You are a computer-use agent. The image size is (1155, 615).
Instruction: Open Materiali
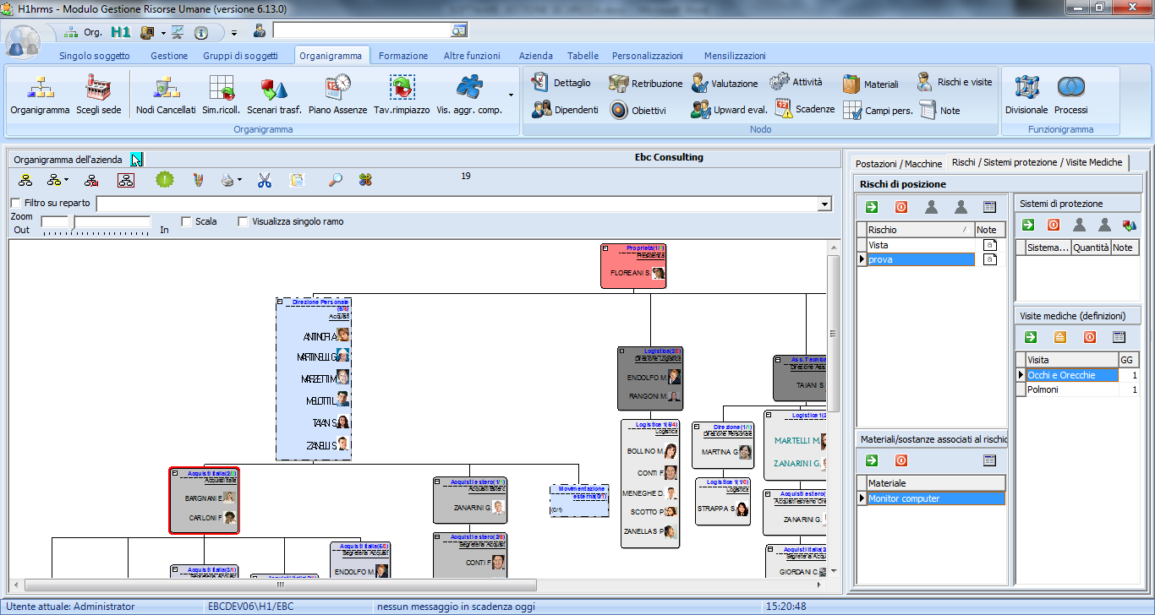click(871, 84)
